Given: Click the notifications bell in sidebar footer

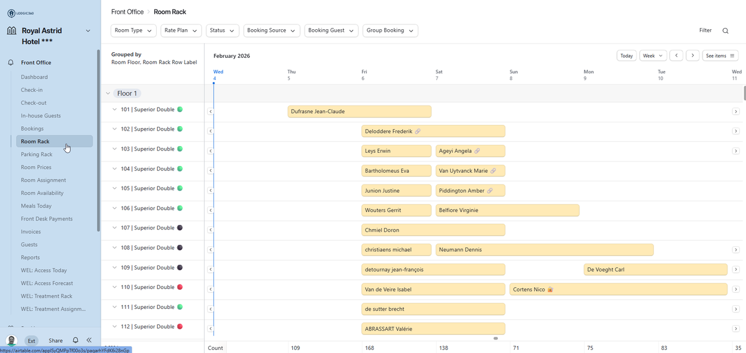Looking at the screenshot, I should click(75, 341).
